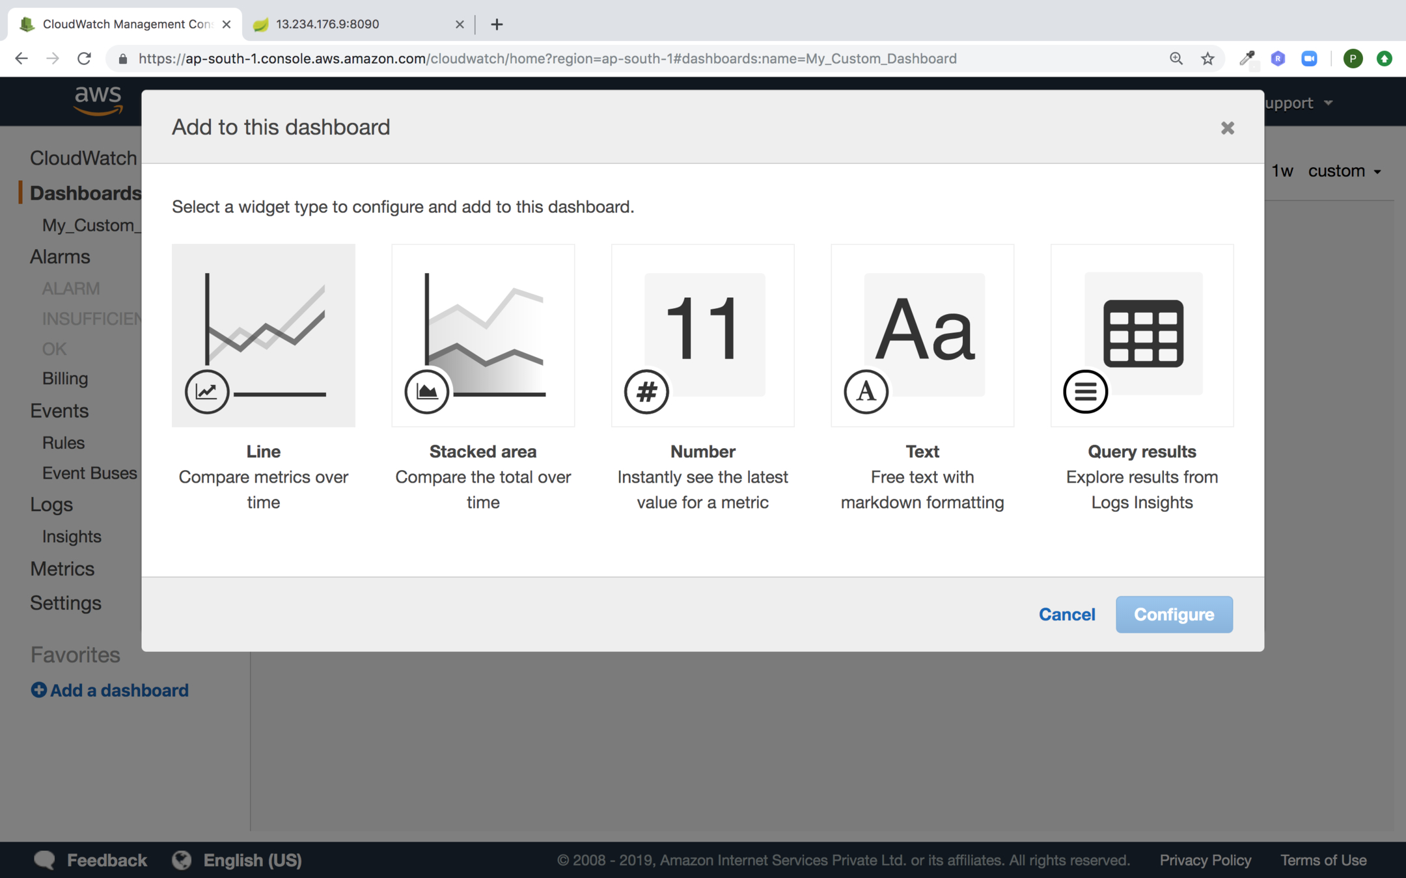
Task: Click the Add a dashboard link
Action: click(110, 690)
